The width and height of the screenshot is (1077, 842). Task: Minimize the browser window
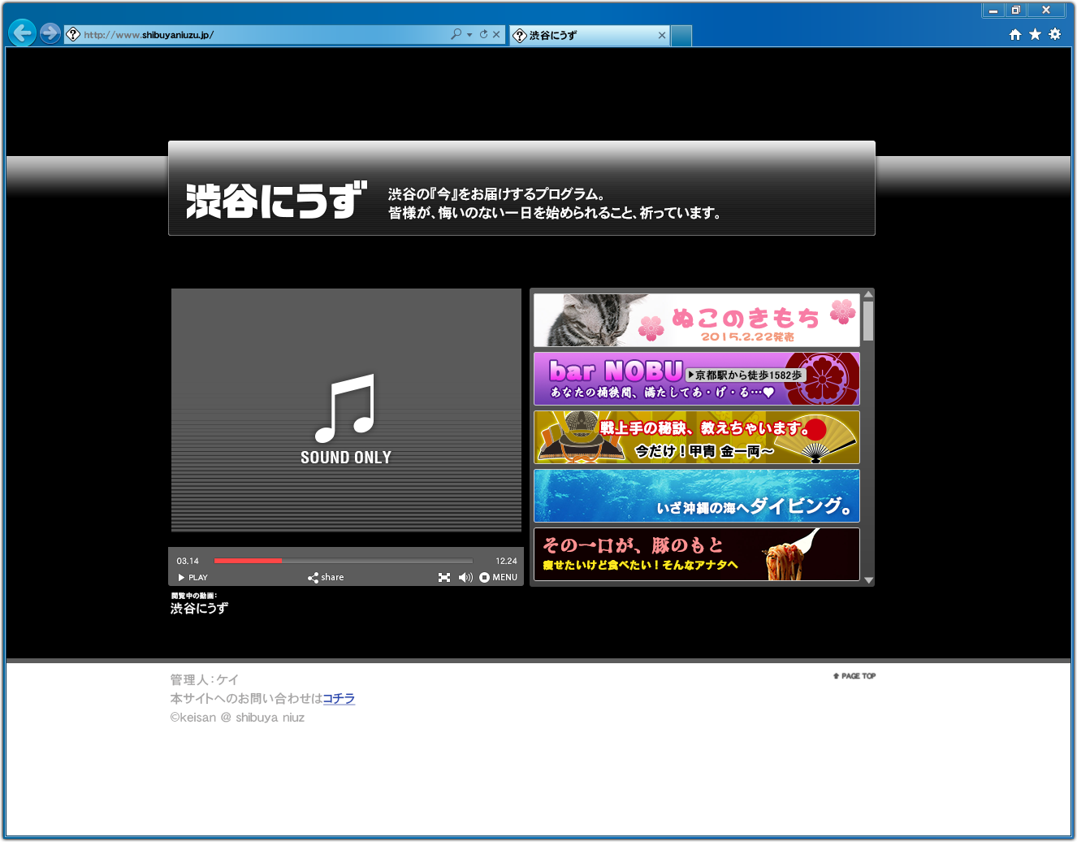click(993, 11)
